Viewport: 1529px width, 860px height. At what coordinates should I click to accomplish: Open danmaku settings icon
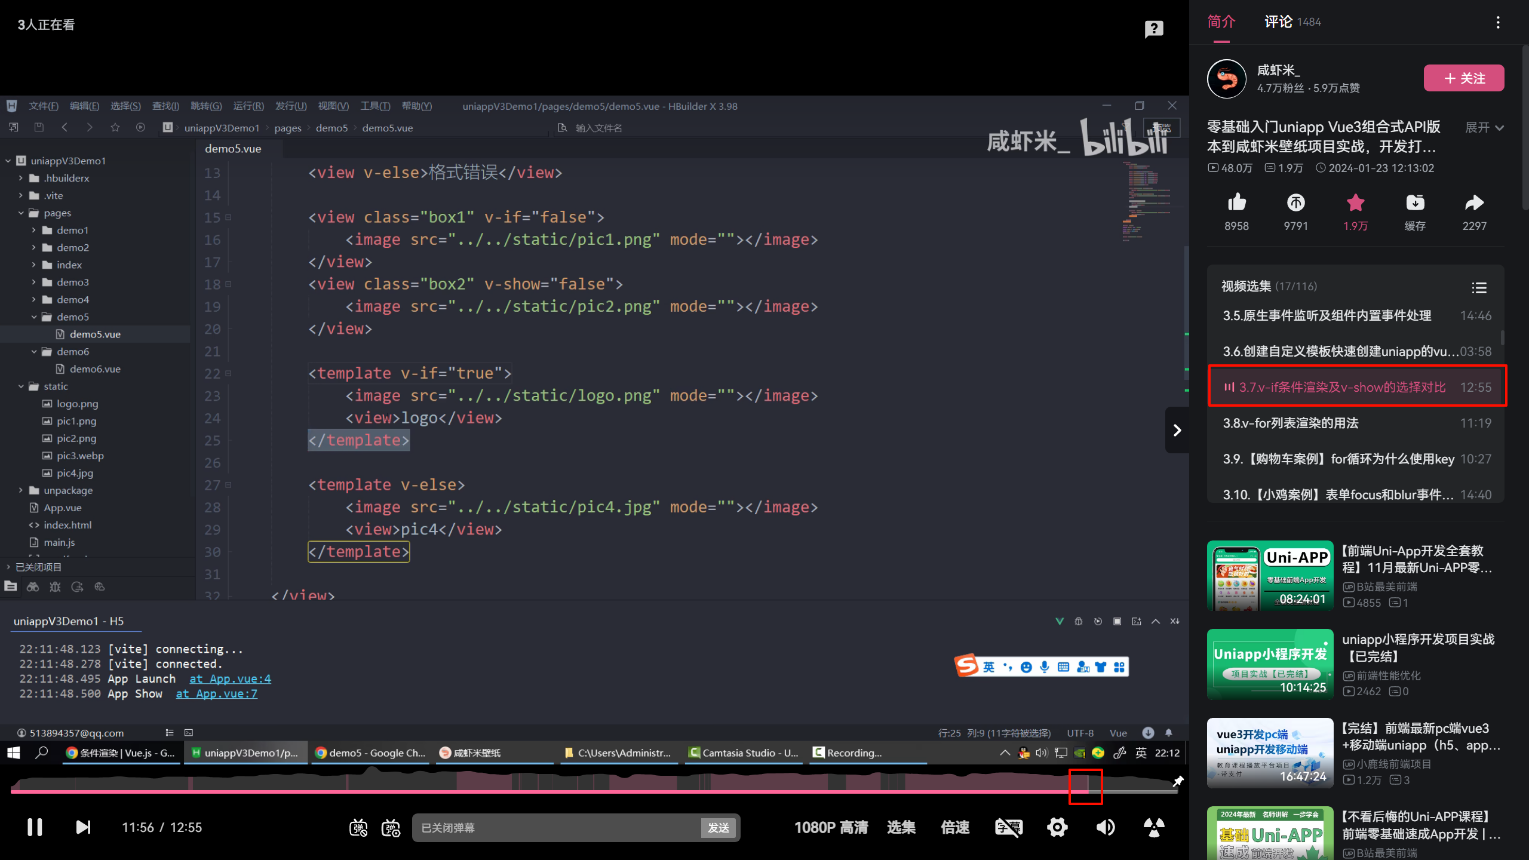[x=391, y=828]
